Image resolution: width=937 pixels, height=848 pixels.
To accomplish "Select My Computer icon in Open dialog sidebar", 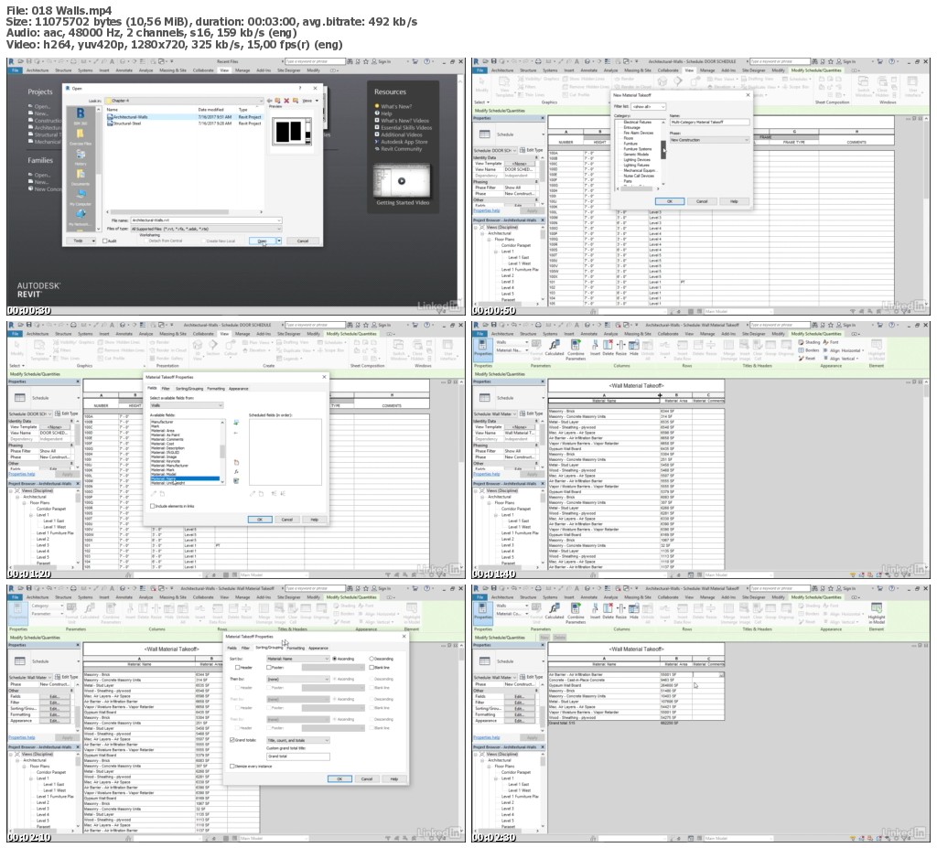I will [81, 197].
